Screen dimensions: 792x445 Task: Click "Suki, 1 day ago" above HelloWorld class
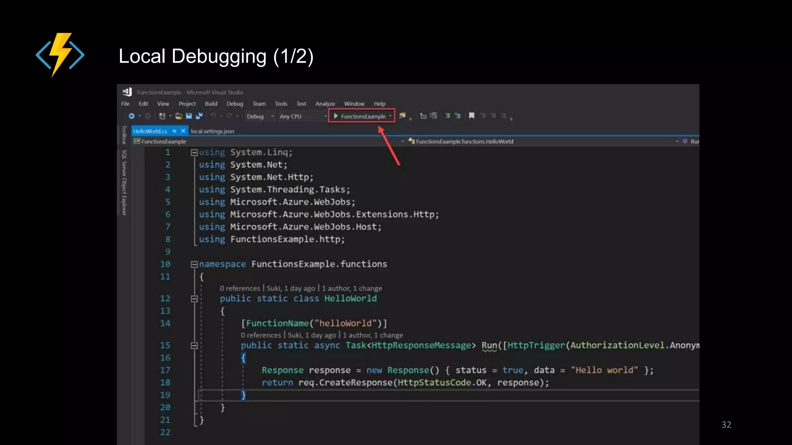291,288
